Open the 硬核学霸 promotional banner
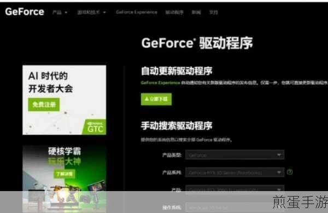 point(64,178)
